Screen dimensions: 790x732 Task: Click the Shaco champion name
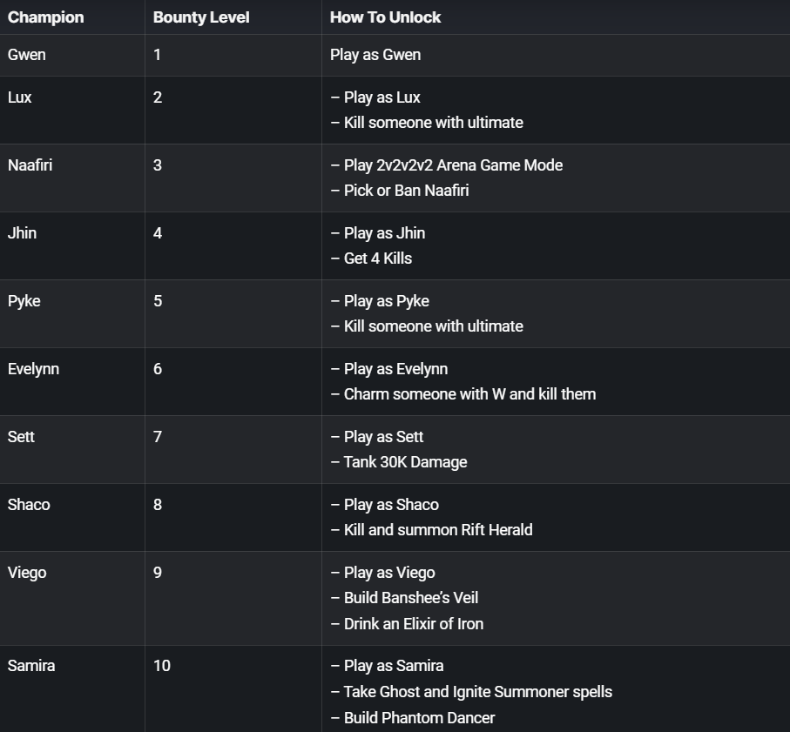click(x=29, y=505)
